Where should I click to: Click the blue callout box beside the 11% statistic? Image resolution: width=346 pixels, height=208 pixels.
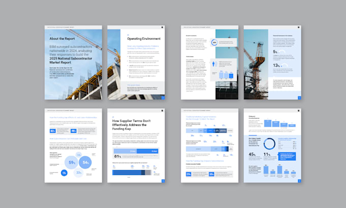click(287, 156)
